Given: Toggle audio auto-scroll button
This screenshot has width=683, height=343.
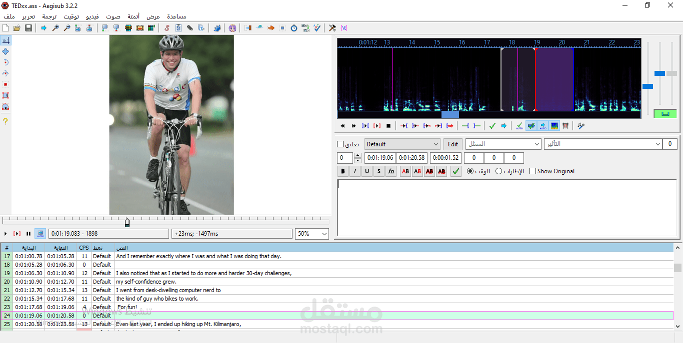Looking at the screenshot, I should point(542,126).
